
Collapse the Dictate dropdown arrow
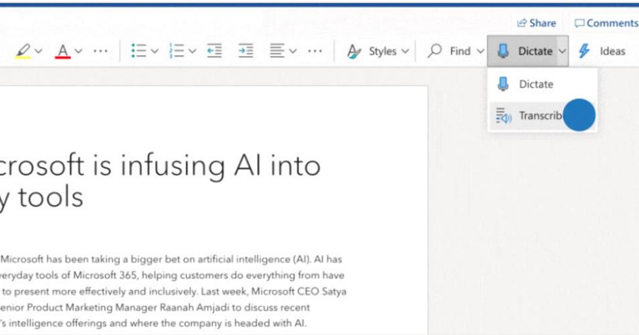click(x=562, y=51)
